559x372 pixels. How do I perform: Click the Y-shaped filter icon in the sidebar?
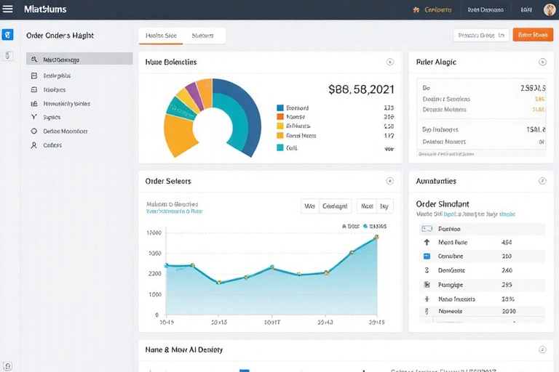point(34,117)
